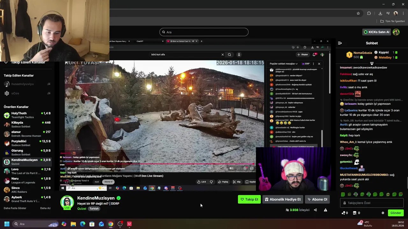This screenshot has width=408, height=229.
Task: Expand list with Daha Fazla Göster
Action: tap(15, 208)
